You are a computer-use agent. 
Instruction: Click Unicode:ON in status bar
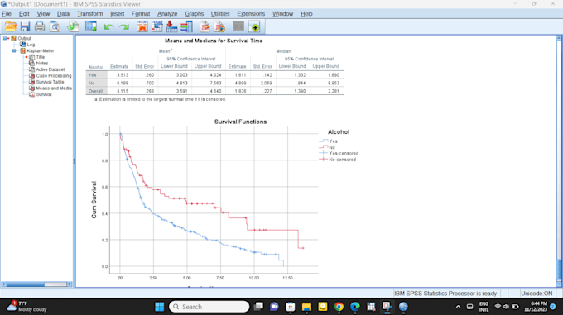[537, 294]
